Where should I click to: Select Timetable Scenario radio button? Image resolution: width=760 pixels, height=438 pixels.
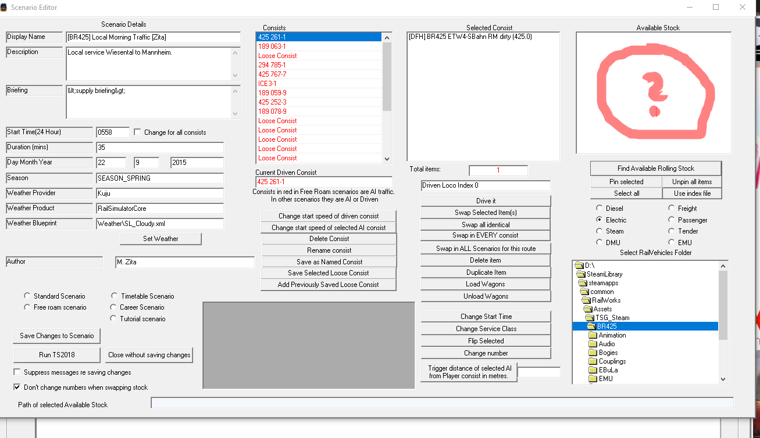click(x=113, y=296)
